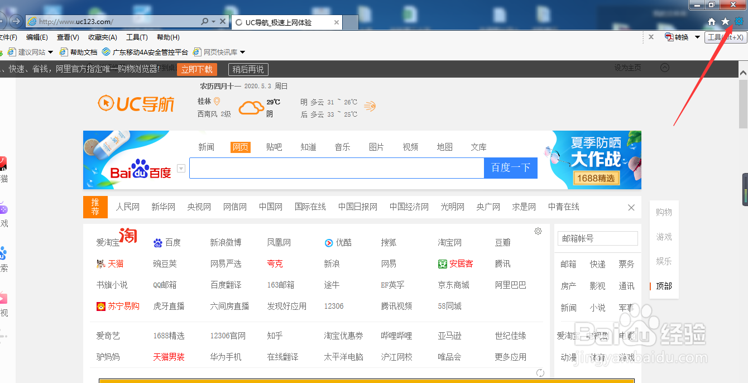Open the Favorites star icon
The height and width of the screenshot is (383, 748).
tap(725, 21)
